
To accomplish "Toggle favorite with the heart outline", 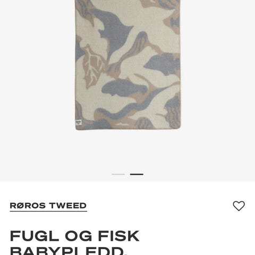I will [239, 206].
